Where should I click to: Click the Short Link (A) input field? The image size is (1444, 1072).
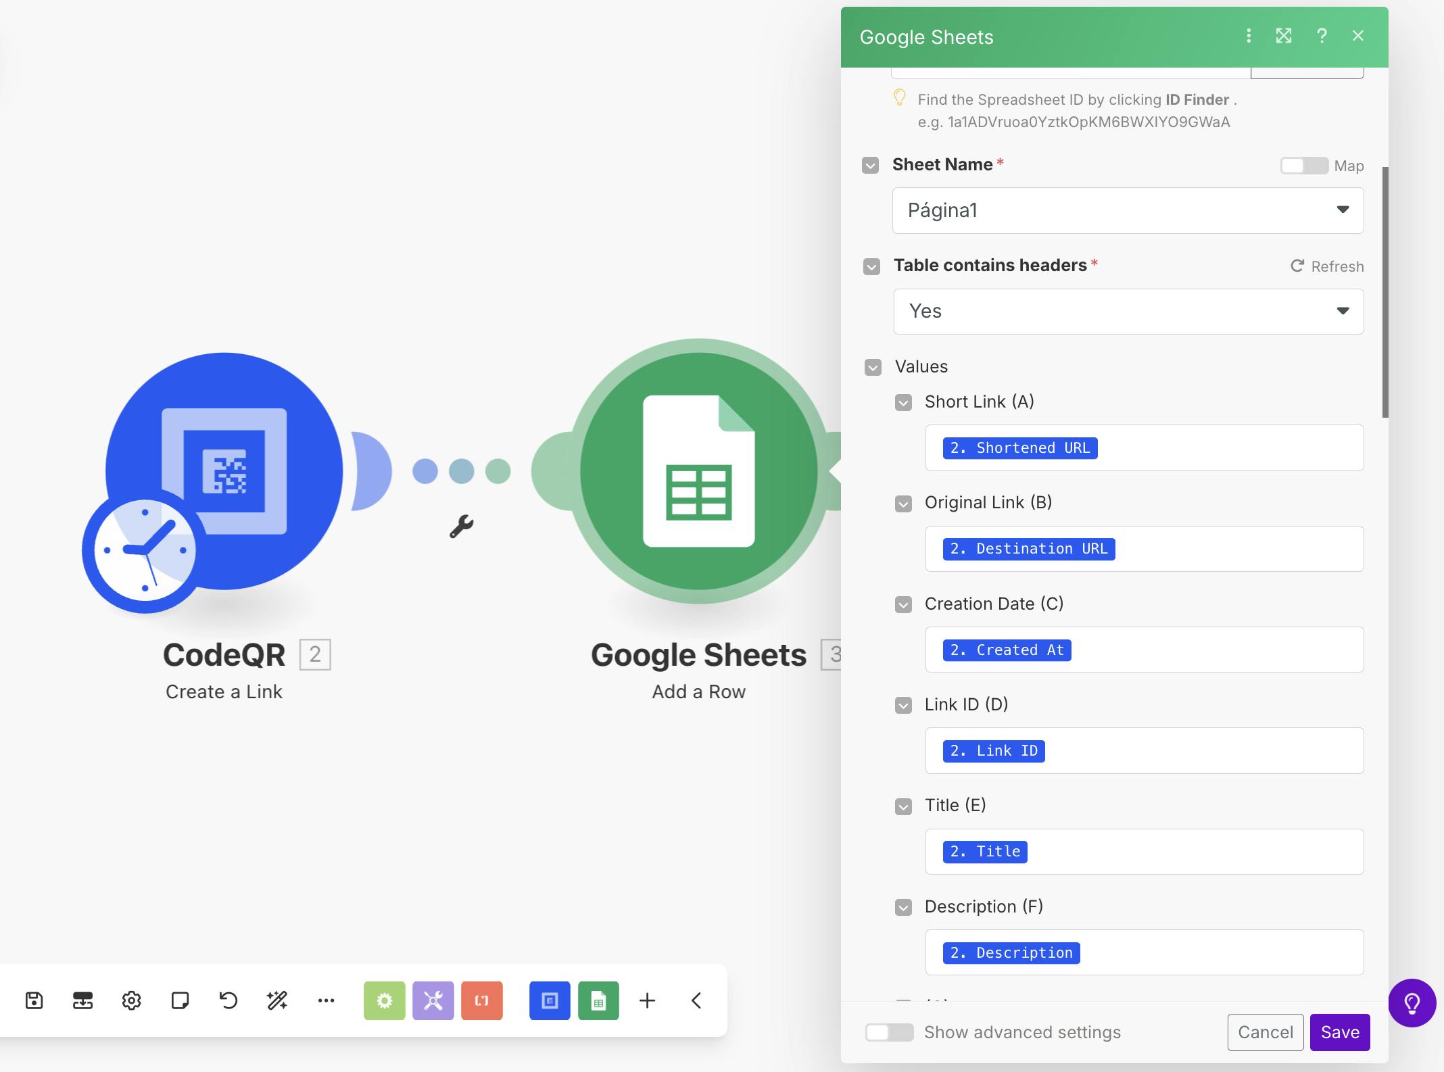click(1145, 447)
